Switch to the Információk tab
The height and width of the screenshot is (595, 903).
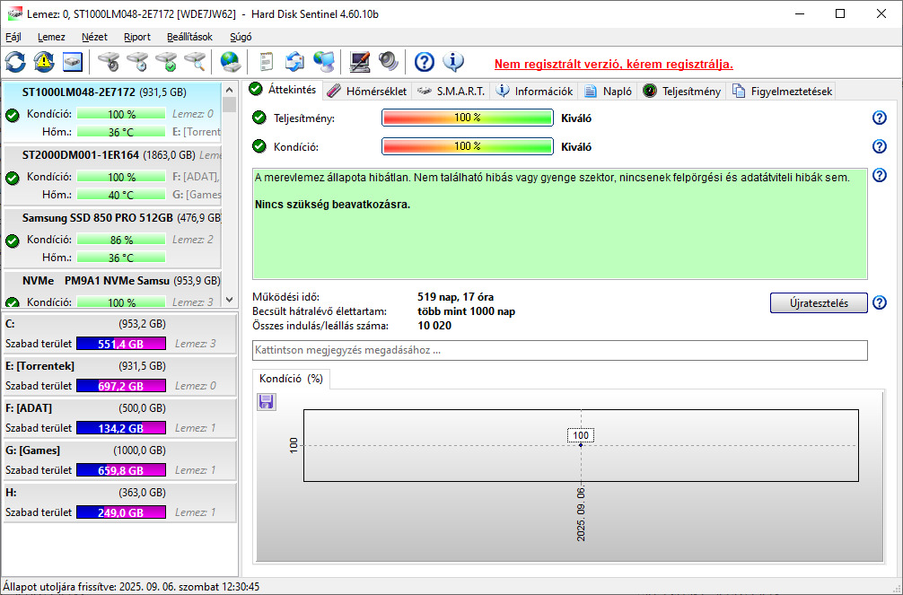pos(535,92)
